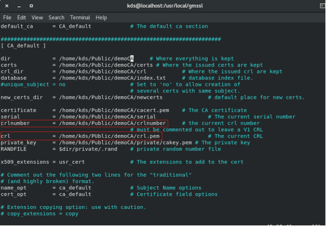Click the '/home/kds/PUblic/demoCA/crl.pem' path

pos(109,136)
